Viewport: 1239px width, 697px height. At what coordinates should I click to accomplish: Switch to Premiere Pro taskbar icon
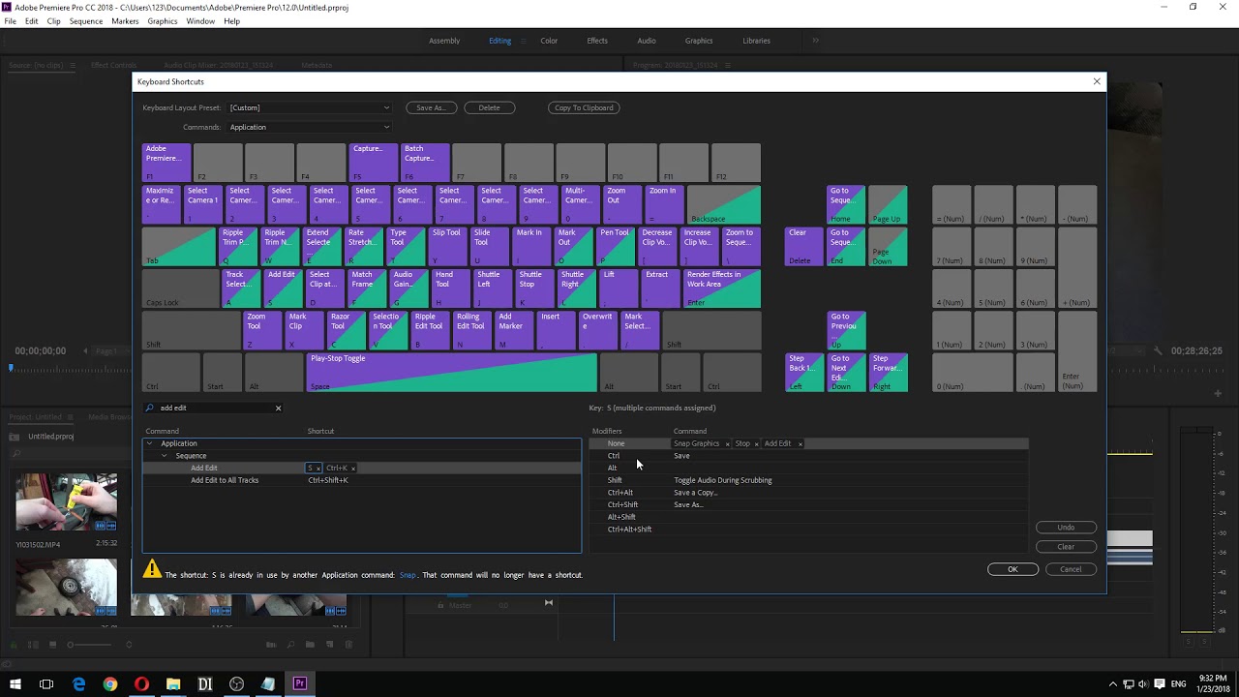pos(299,683)
